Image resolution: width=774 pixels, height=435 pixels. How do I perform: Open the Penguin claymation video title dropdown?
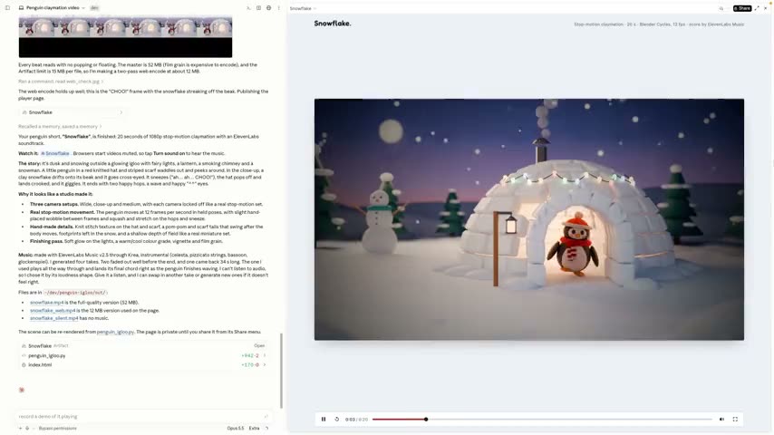coord(52,8)
